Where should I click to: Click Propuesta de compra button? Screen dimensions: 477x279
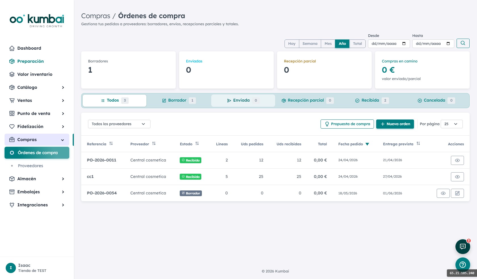(347, 124)
